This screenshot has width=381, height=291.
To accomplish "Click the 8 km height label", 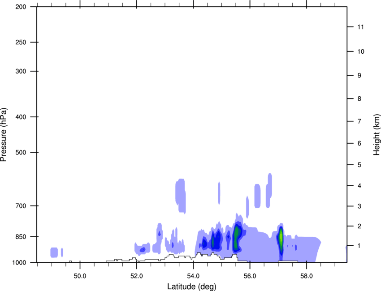I will coord(359,98).
